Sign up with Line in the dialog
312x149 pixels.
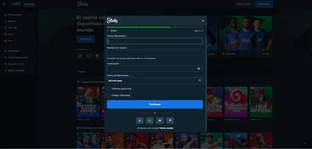click(x=160, y=121)
